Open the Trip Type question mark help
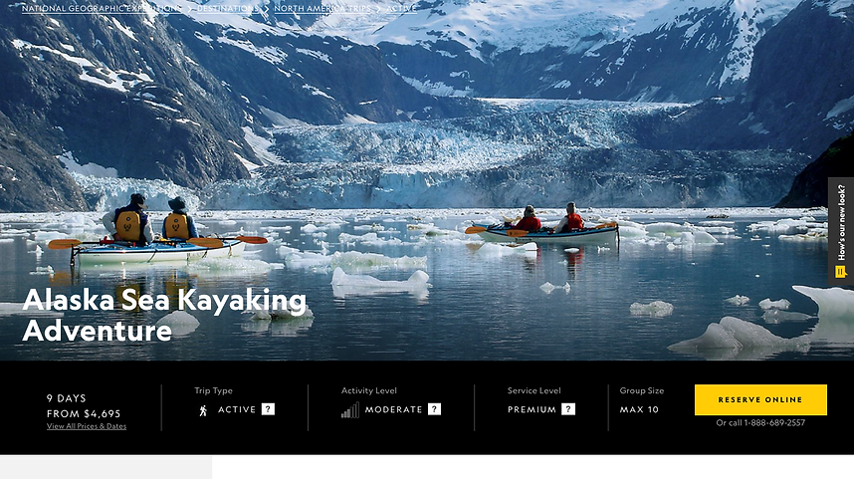 268,409
